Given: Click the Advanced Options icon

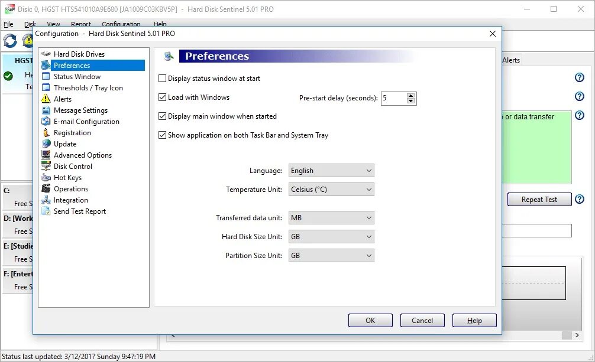Looking at the screenshot, I should point(46,155).
